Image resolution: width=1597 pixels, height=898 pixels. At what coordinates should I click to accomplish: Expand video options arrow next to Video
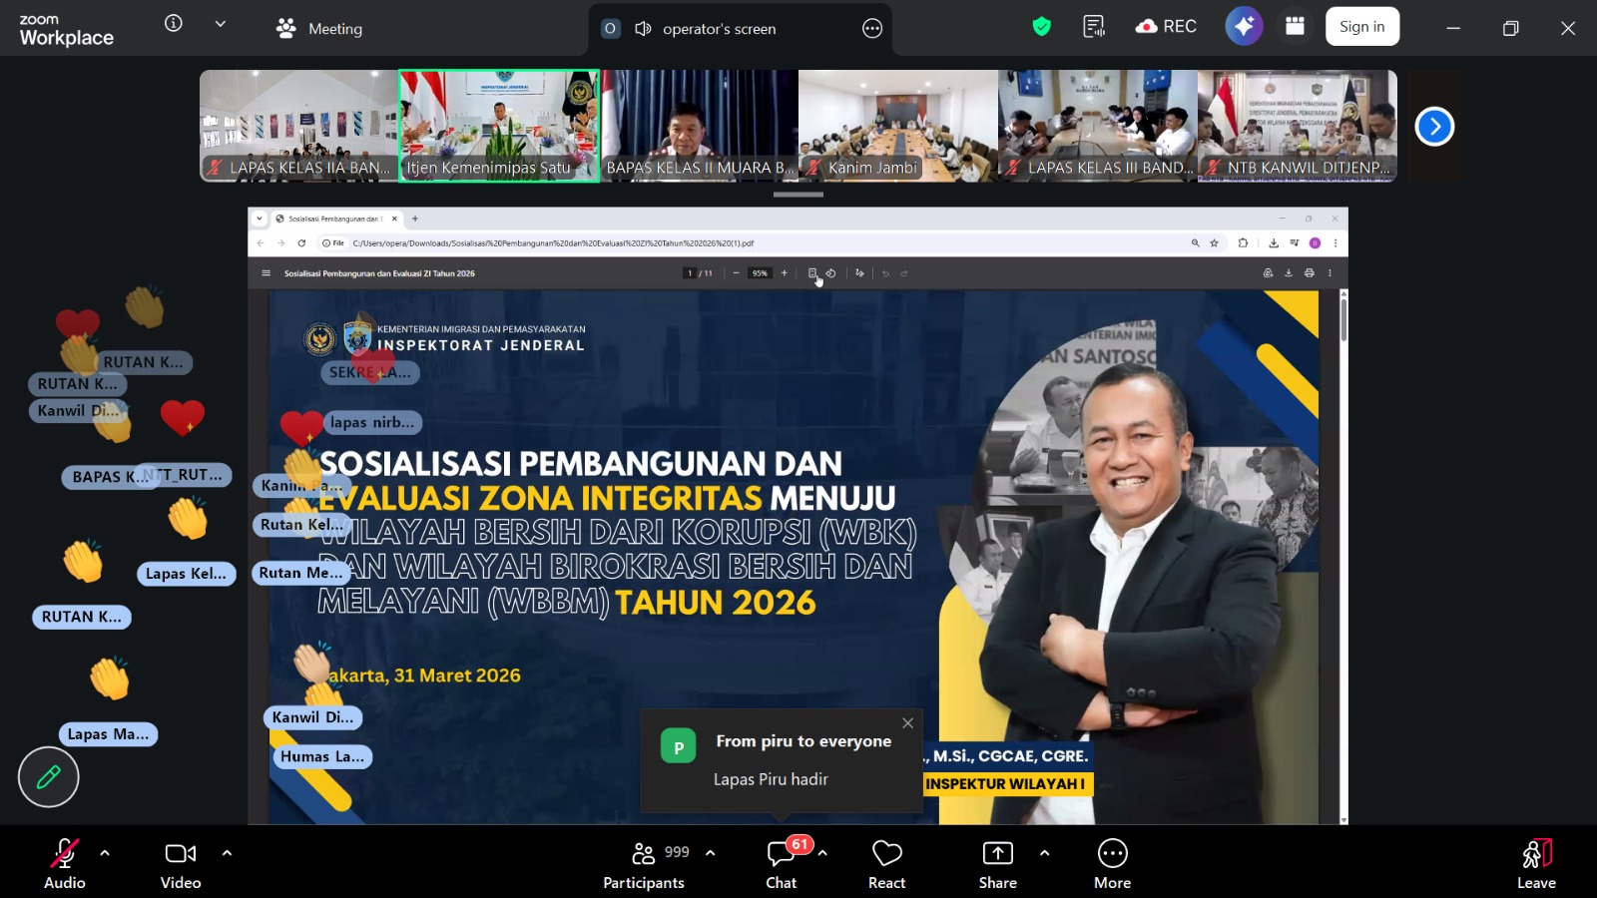(227, 853)
